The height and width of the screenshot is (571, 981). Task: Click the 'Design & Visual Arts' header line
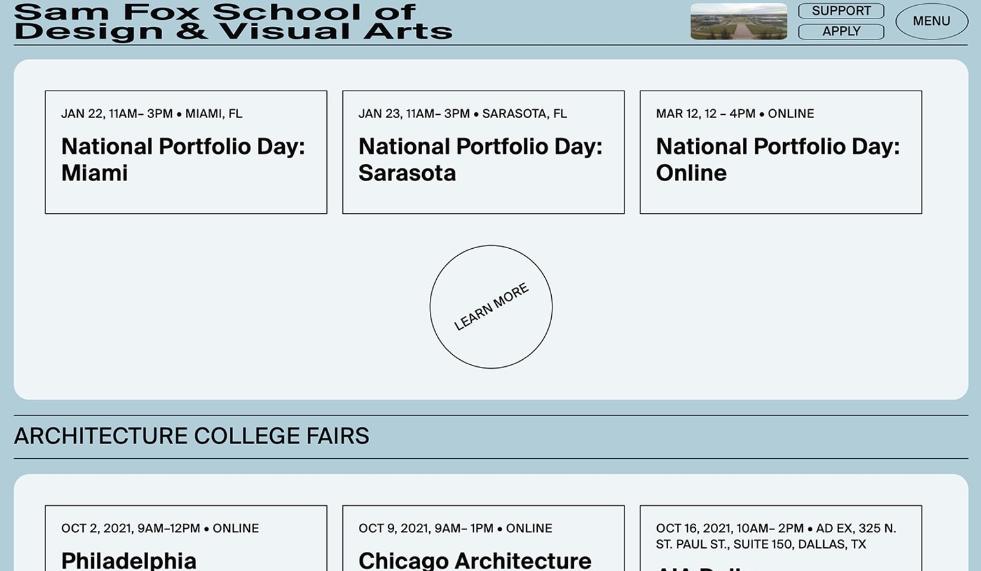click(232, 32)
